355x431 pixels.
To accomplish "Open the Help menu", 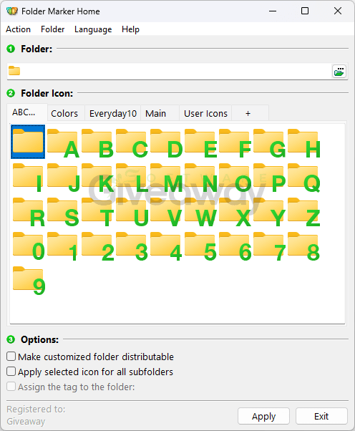I will [130, 29].
